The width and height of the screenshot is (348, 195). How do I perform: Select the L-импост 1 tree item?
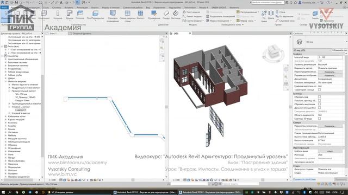click(x=21, y=110)
